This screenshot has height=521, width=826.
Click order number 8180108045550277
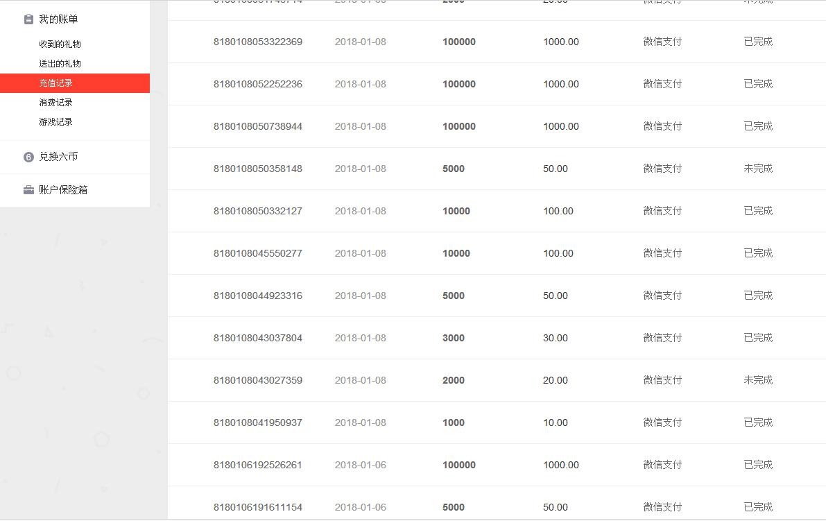click(x=257, y=253)
